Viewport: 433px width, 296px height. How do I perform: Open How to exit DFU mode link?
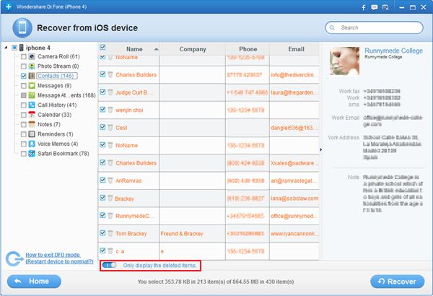[x=59, y=258]
